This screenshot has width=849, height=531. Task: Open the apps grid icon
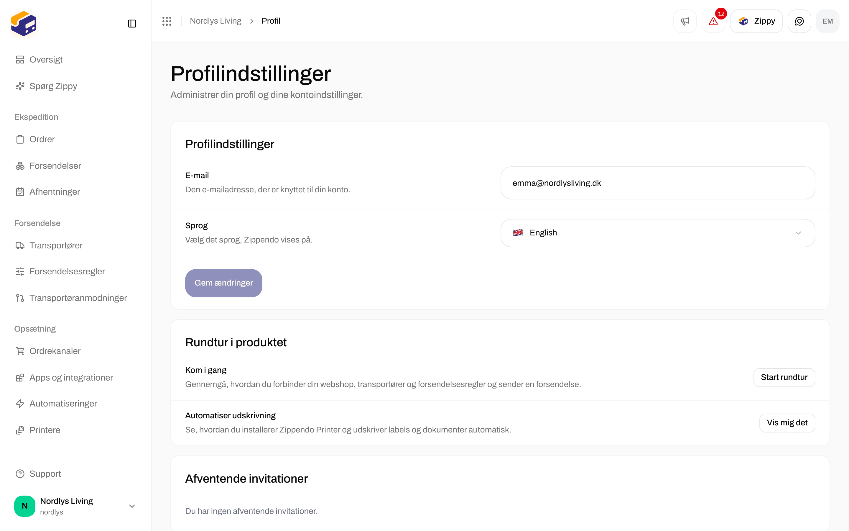167,21
